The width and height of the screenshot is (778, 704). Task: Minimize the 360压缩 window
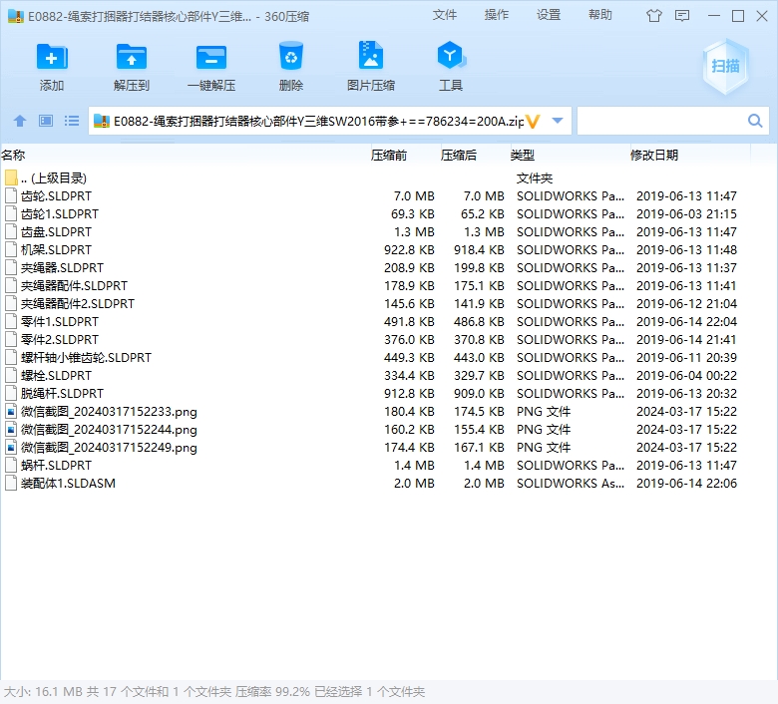click(x=713, y=16)
